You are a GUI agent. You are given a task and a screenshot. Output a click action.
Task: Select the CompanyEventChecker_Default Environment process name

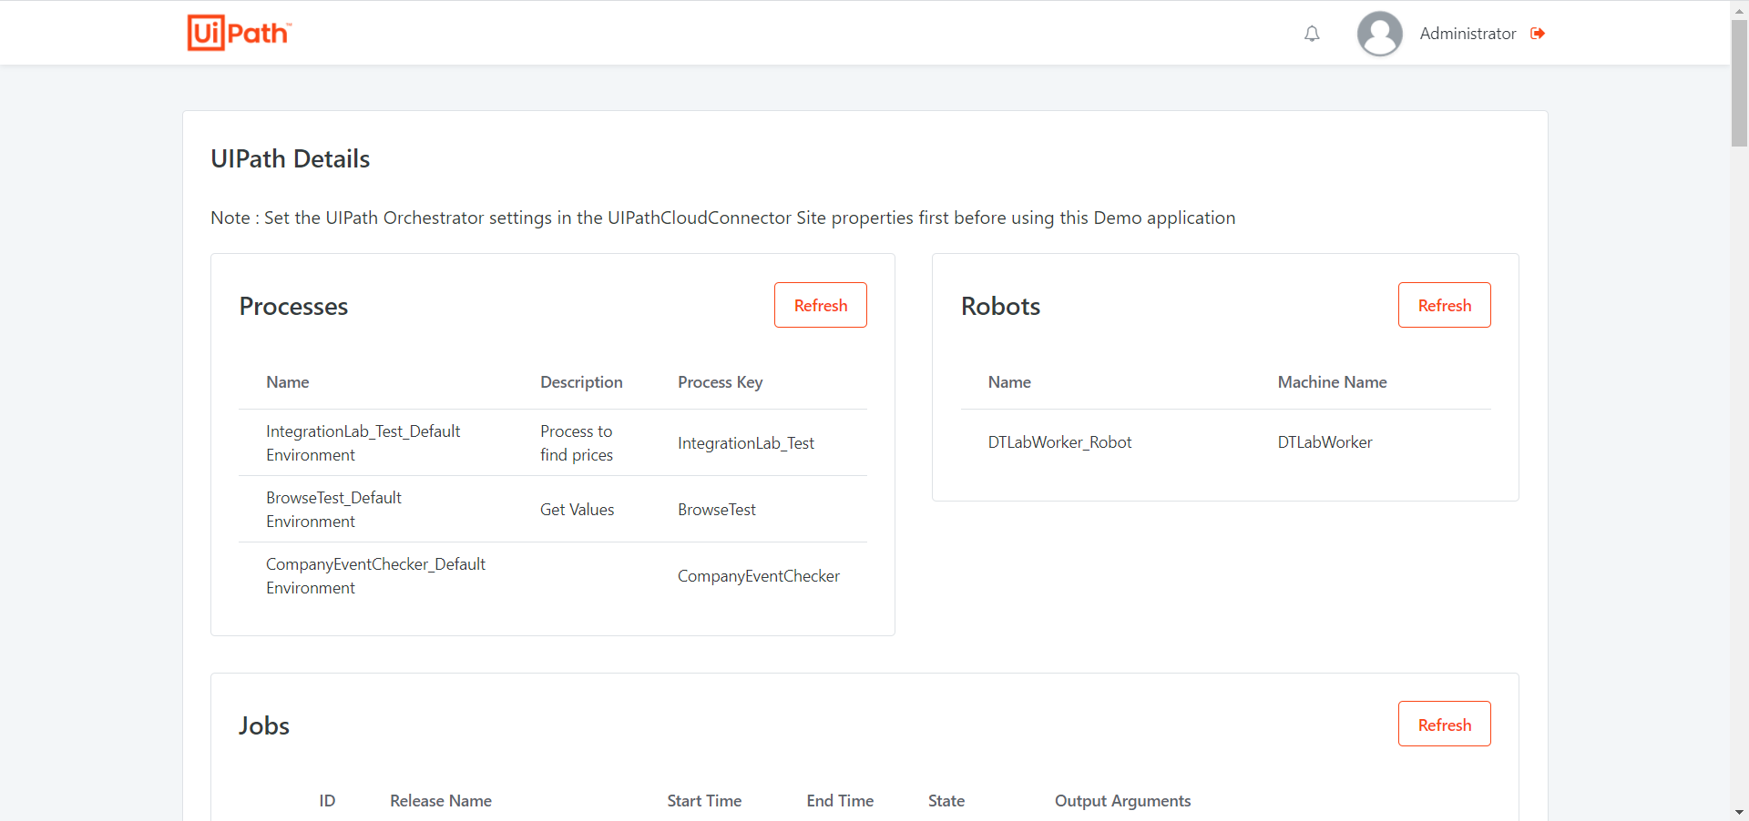375,576
